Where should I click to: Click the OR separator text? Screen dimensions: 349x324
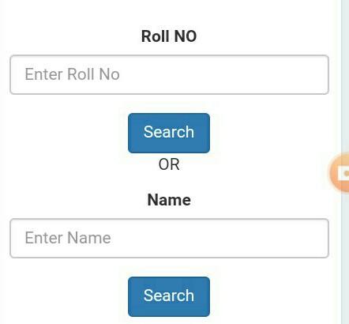169,164
